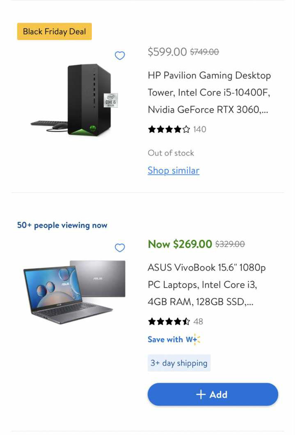
Task: Tap the Out of stock label
Action: point(171,153)
